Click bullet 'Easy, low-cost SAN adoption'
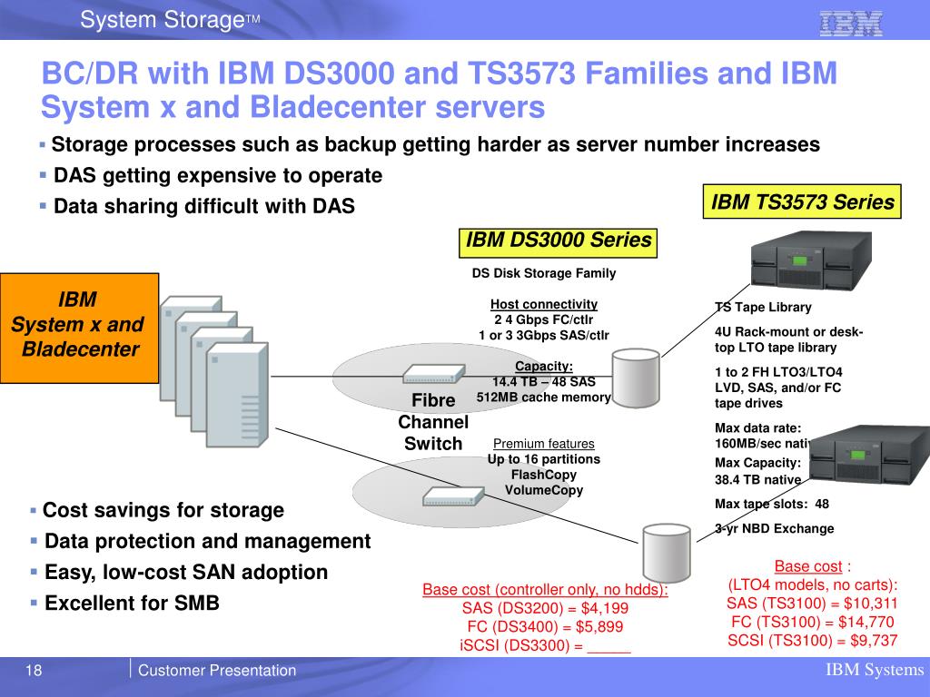This screenshot has width=930, height=697. [x=186, y=572]
